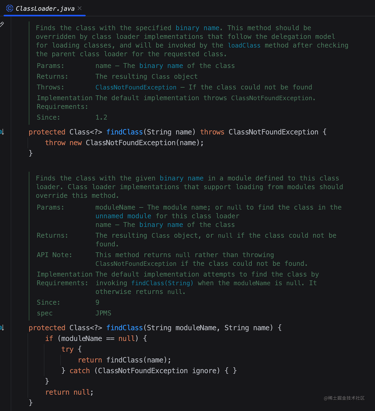Click 'binary name' link after 'with the given'

pos(181,178)
